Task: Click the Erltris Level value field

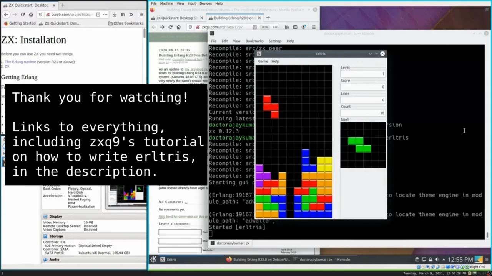Action: (363, 74)
